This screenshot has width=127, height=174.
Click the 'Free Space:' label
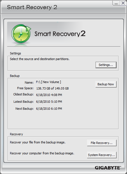25,88
